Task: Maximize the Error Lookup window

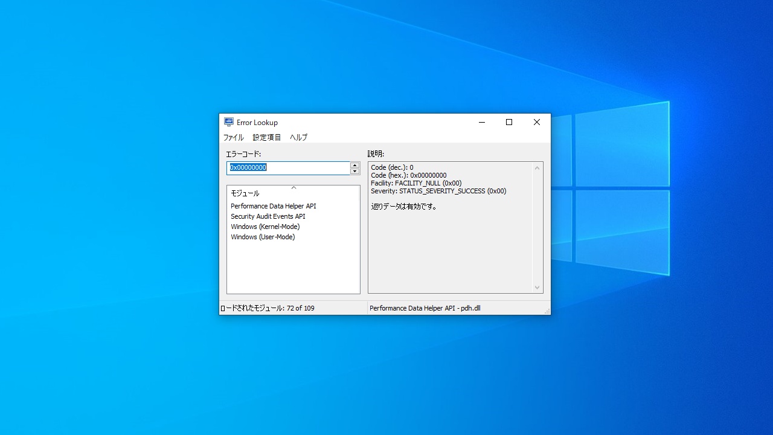Action: click(509, 122)
